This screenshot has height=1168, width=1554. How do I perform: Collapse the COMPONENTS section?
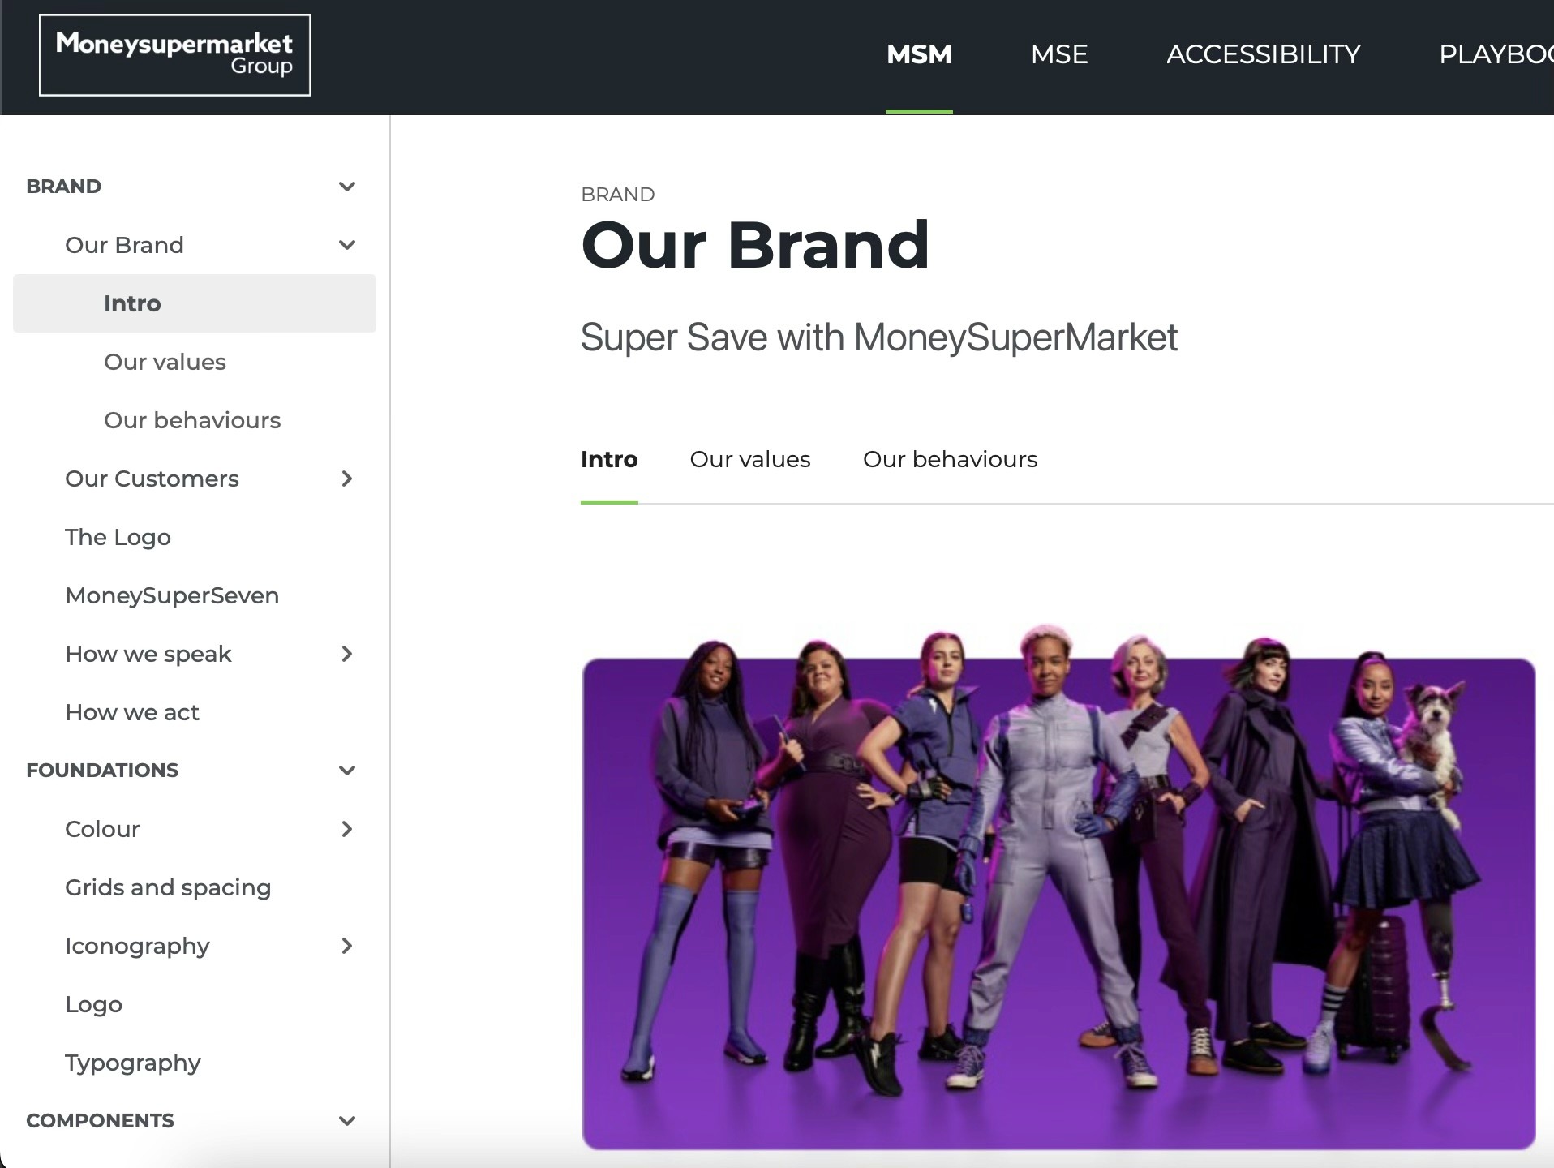point(347,1120)
